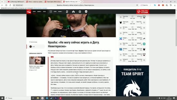Open Task View on the taskbar

(33, 98)
